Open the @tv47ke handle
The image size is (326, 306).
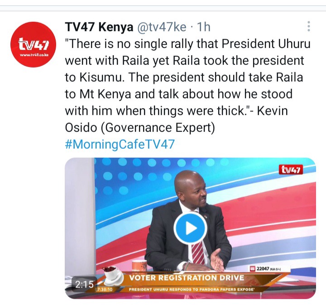pyautogui.click(x=161, y=27)
